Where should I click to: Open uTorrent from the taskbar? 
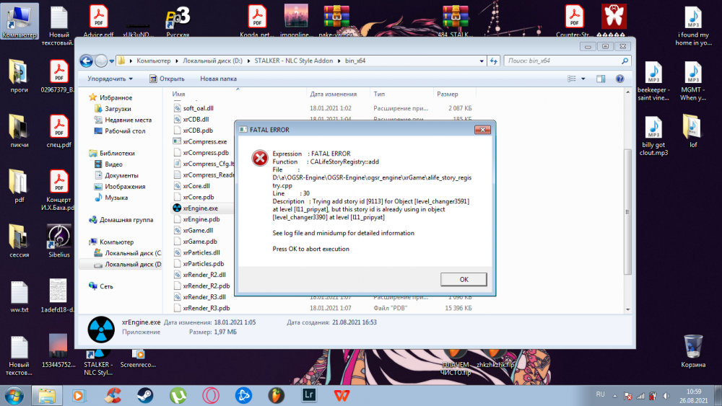click(178, 395)
